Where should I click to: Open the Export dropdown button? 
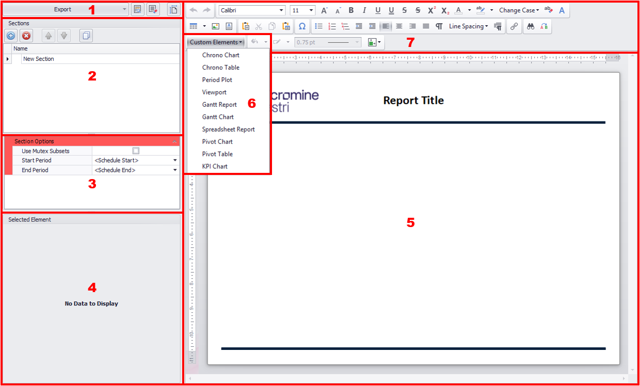(x=66, y=9)
